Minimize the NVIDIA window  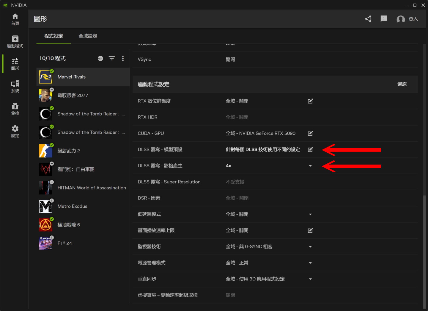coord(406,5)
